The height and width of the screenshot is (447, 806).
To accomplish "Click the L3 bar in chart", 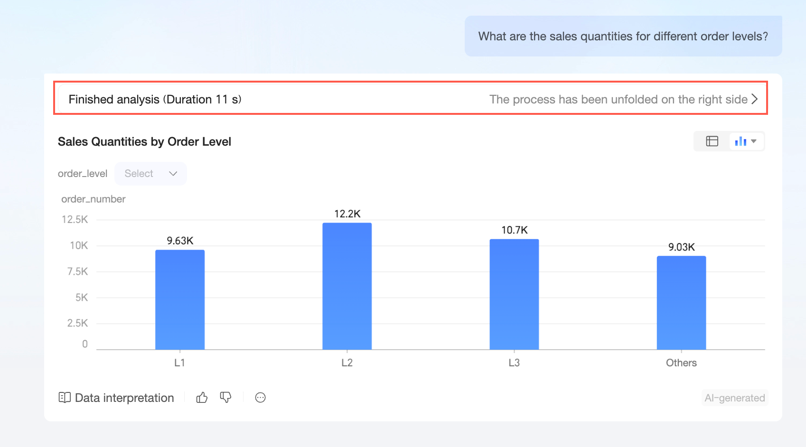I will click(x=514, y=294).
